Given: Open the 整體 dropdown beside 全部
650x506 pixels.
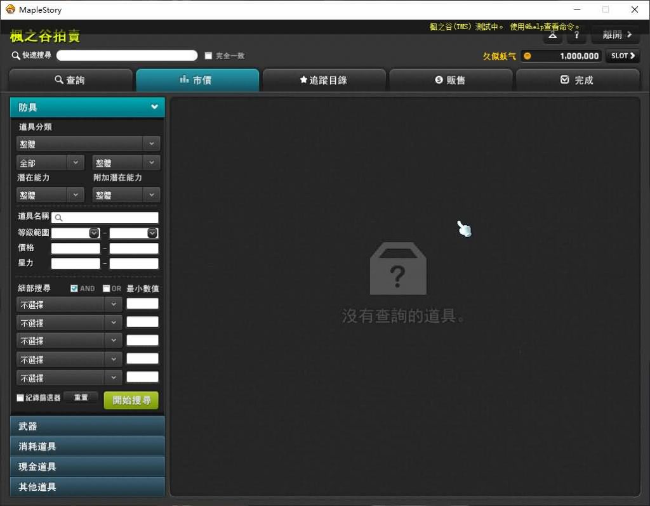Looking at the screenshot, I should 126,163.
